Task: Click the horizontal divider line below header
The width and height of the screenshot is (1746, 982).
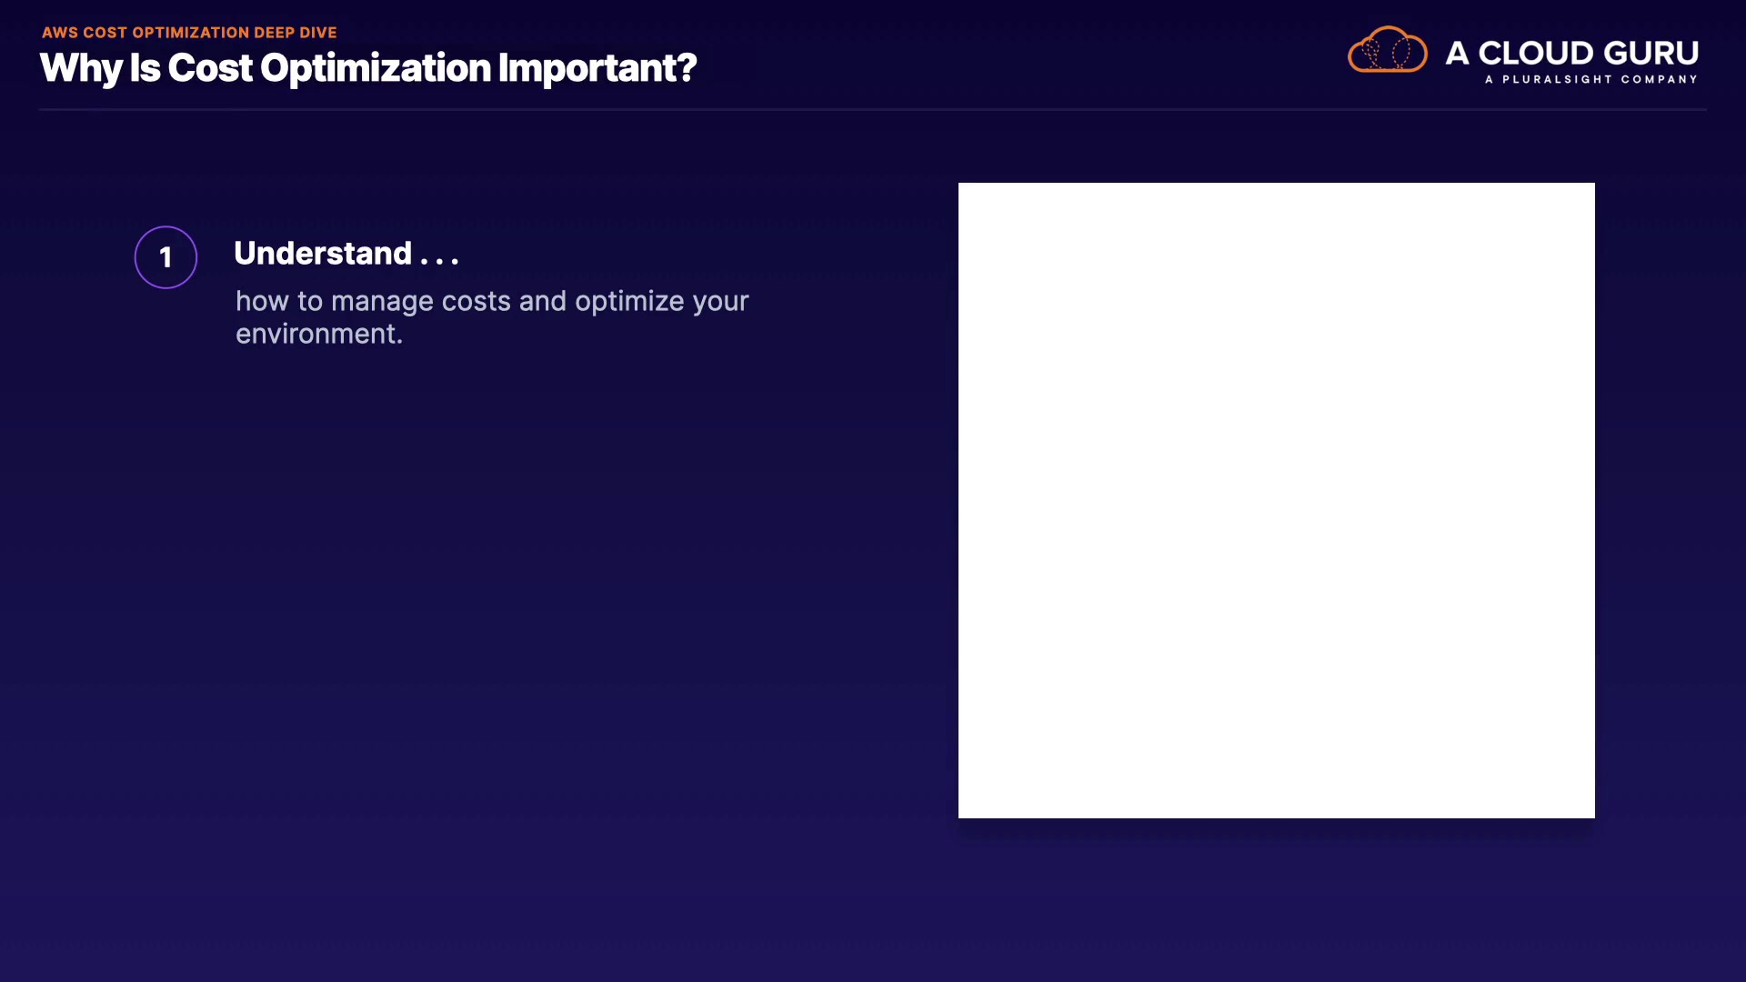Action: (x=873, y=110)
